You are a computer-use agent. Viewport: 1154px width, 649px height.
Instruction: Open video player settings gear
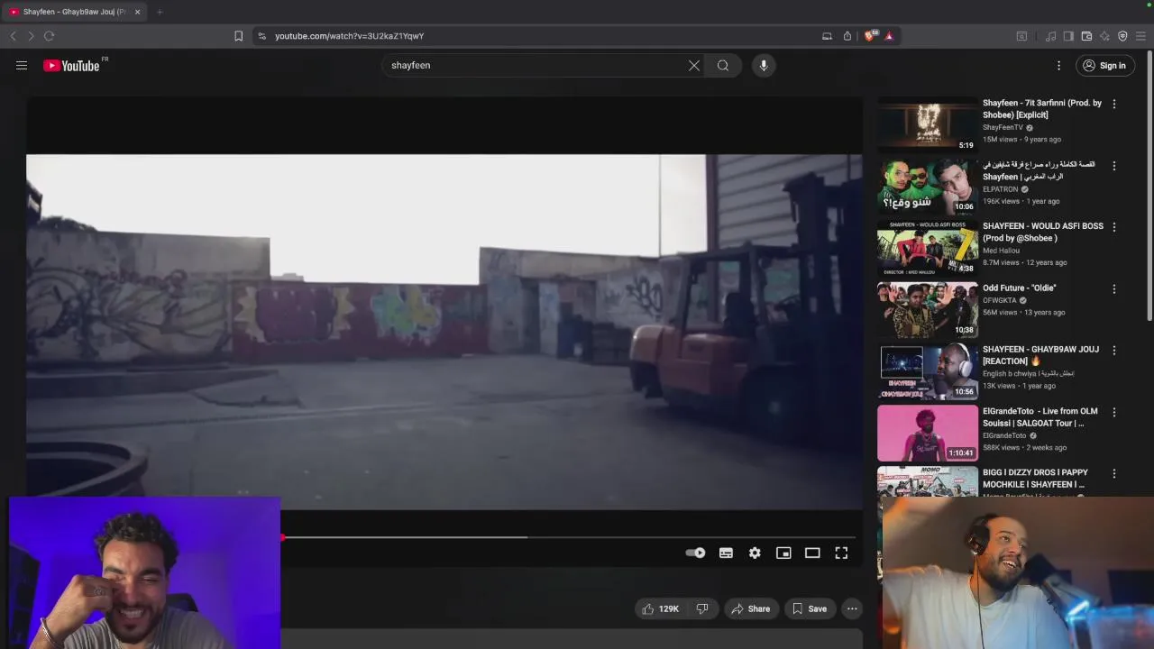coord(755,553)
